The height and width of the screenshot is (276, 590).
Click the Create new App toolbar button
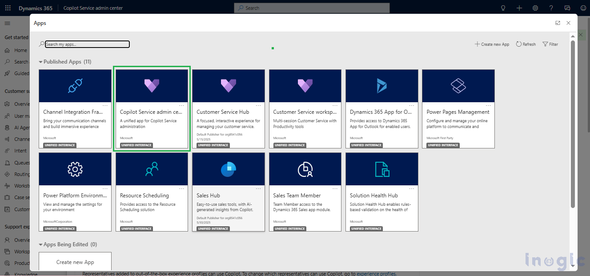[492, 44]
